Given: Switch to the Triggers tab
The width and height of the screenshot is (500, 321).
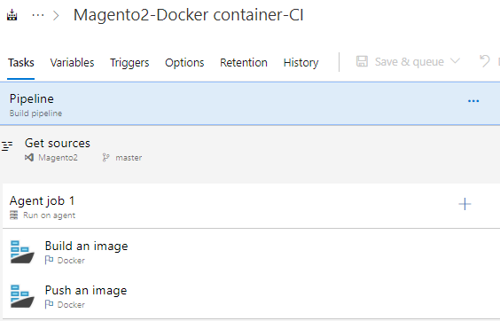Looking at the screenshot, I should [129, 63].
